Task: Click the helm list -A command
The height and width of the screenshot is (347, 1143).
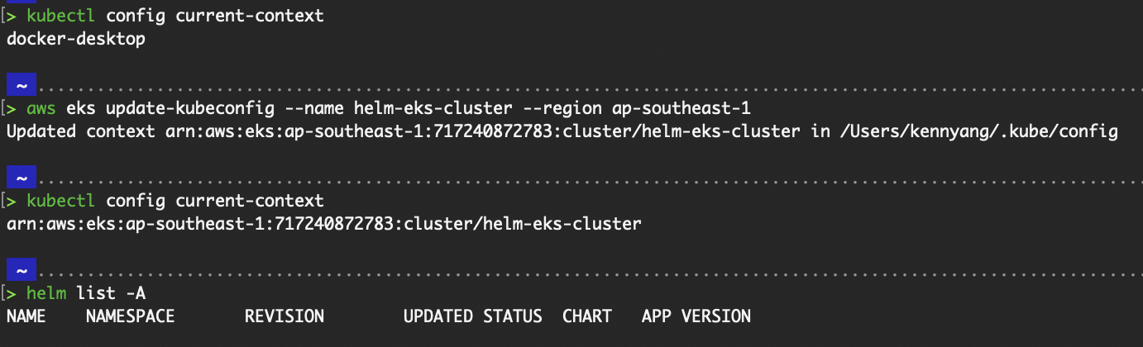Action: [x=86, y=293]
